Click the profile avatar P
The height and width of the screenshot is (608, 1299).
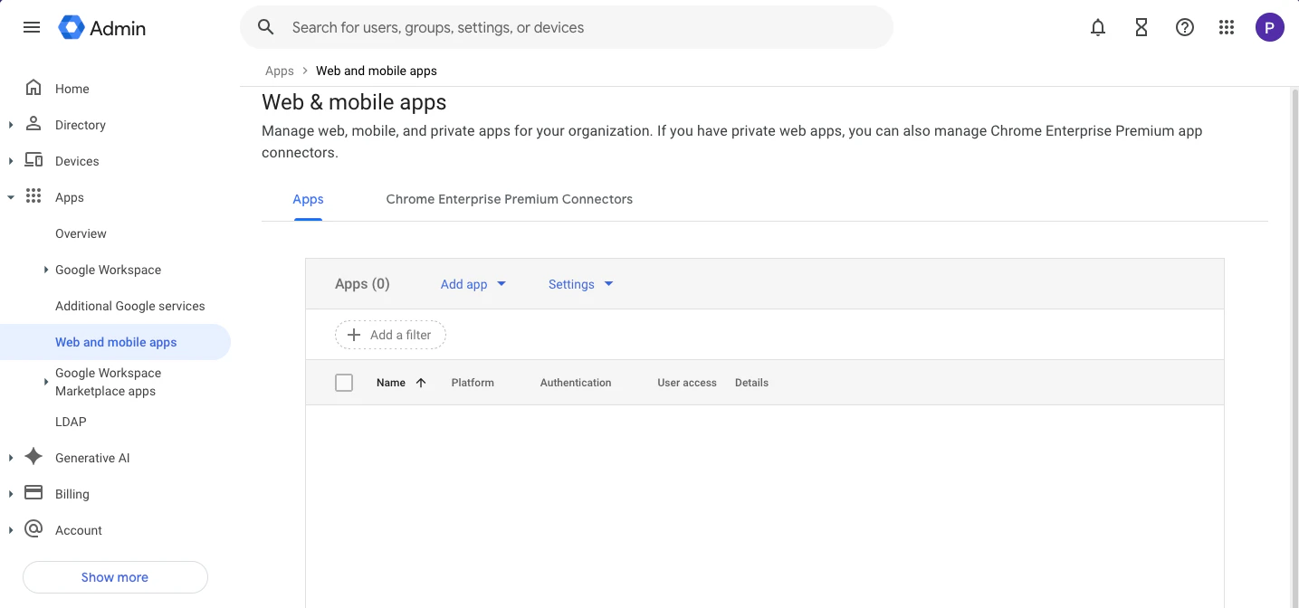coord(1269,27)
